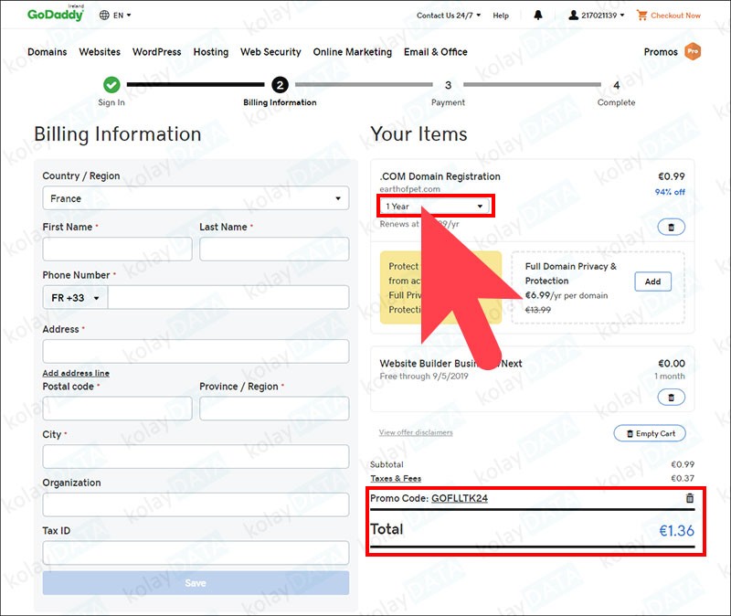Click the earthofpet.com domain name

(409, 189)
